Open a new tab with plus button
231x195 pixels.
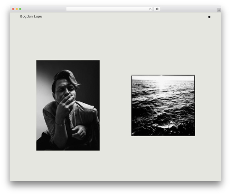coord(219,10)
